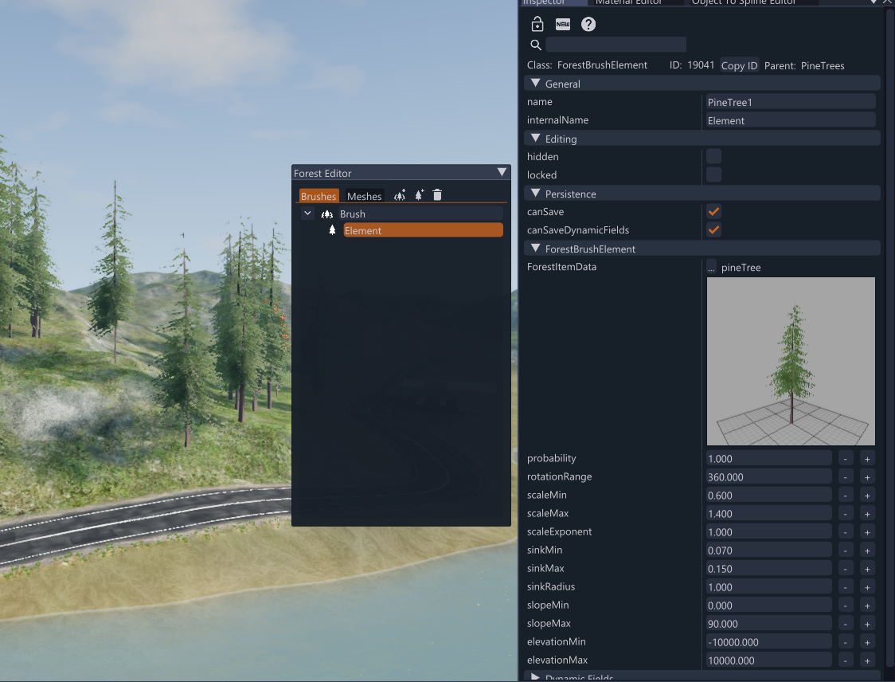Click the probability value field 1.000
The image size is (895, 682).
(x=769, y=459)
